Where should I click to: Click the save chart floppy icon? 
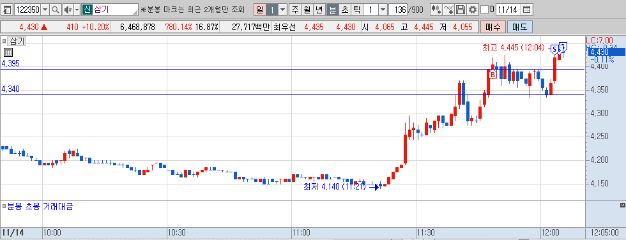click(461, 10)
